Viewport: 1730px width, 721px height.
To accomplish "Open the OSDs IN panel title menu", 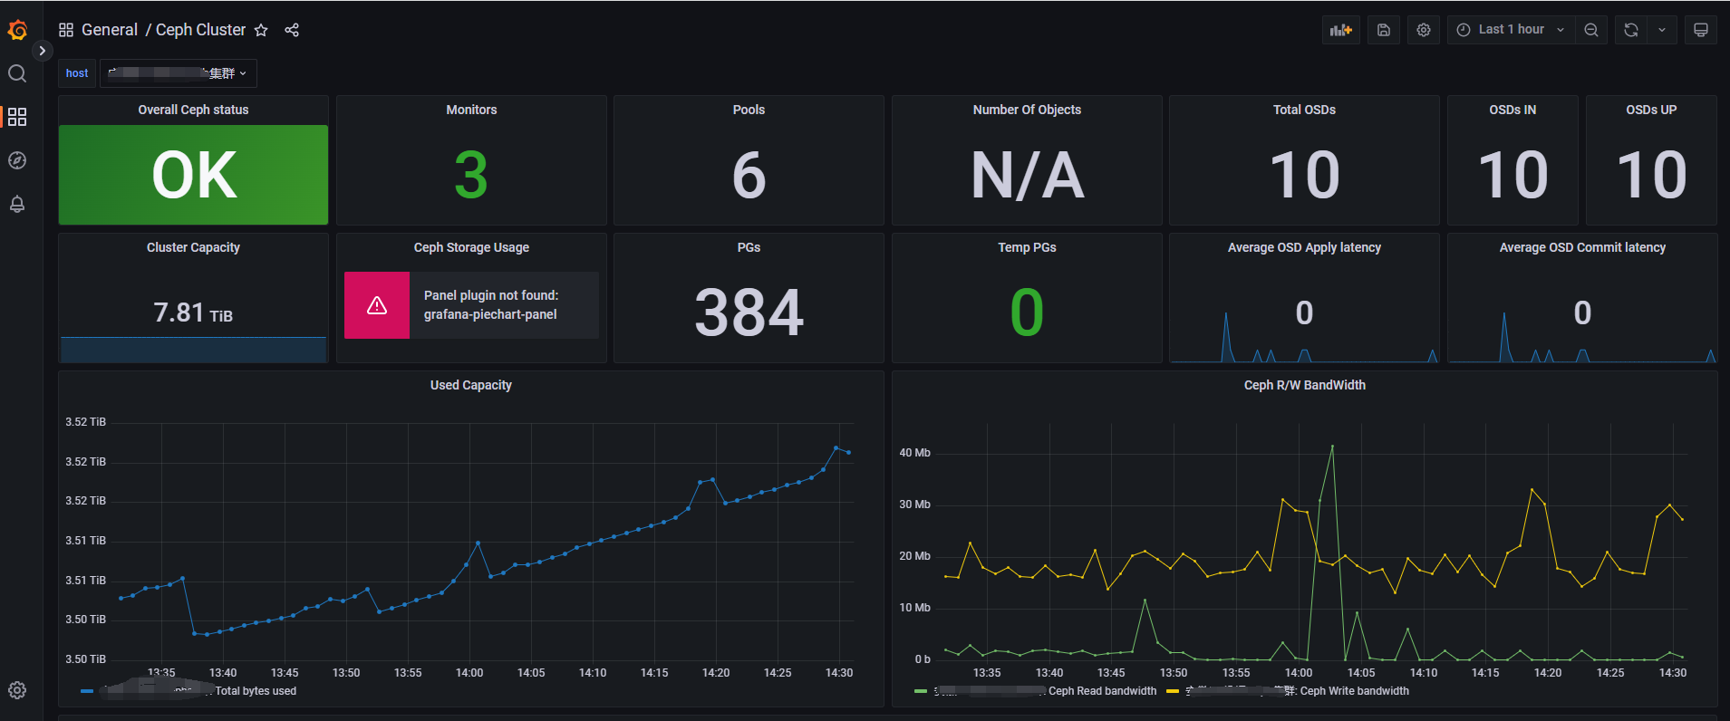I will coord(1513,110).
